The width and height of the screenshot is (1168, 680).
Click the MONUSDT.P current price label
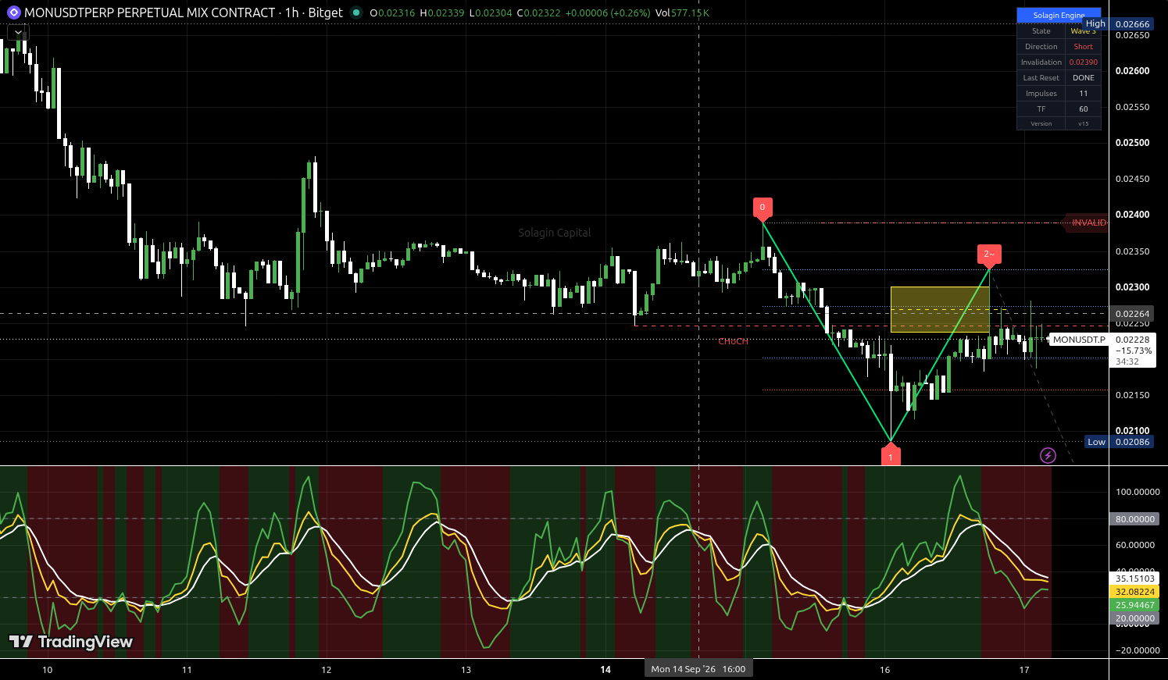[x=1079, y=340]
